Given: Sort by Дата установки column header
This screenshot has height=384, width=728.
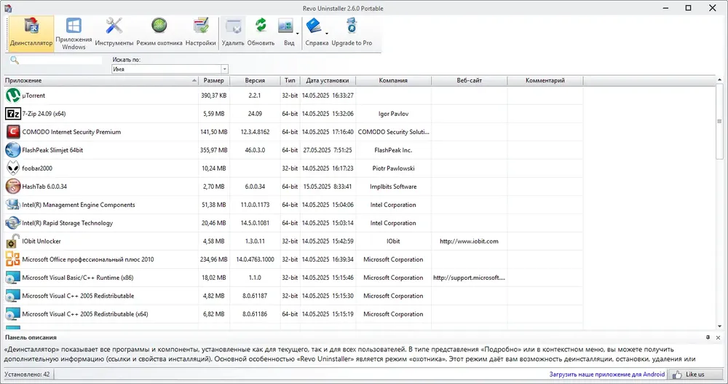Looking at the screenshot, I should coord(328,80).
